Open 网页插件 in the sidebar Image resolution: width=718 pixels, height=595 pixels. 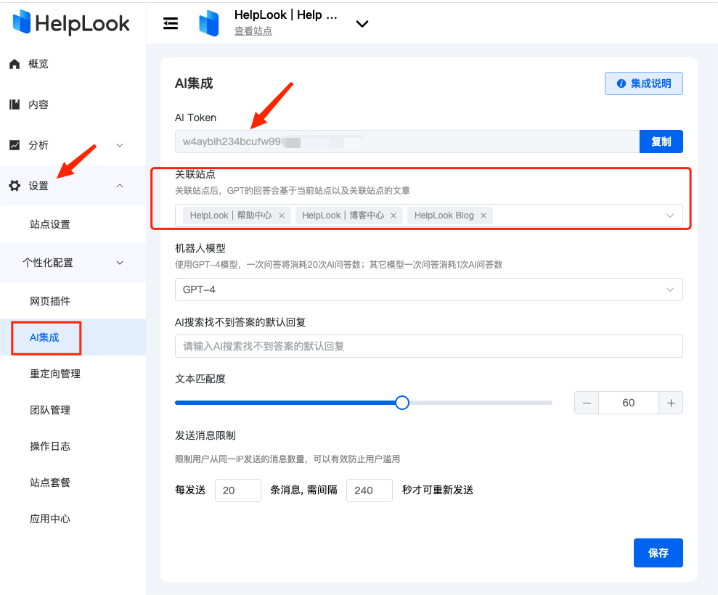pyautogui.click(x=50, y=301)
